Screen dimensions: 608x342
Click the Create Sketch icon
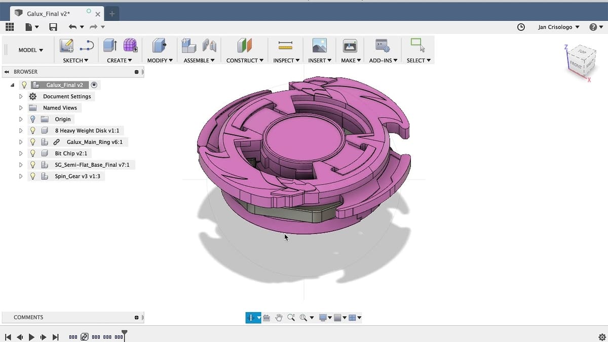point(67,46)
